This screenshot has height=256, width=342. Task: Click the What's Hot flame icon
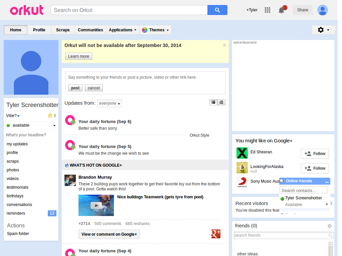(67, 165)
